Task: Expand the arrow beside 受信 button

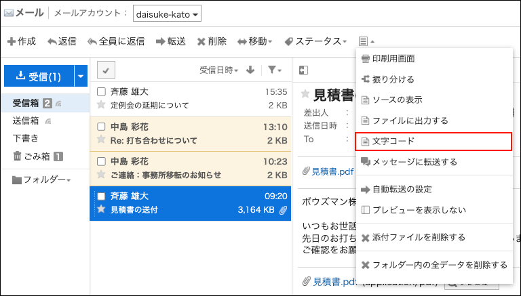Action: point(81,76)
